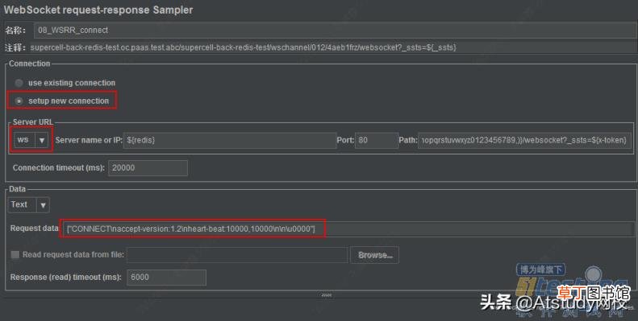This screenshot has width=638, height=321.
Task: Click the request data file path field
Action: (237, 255)
